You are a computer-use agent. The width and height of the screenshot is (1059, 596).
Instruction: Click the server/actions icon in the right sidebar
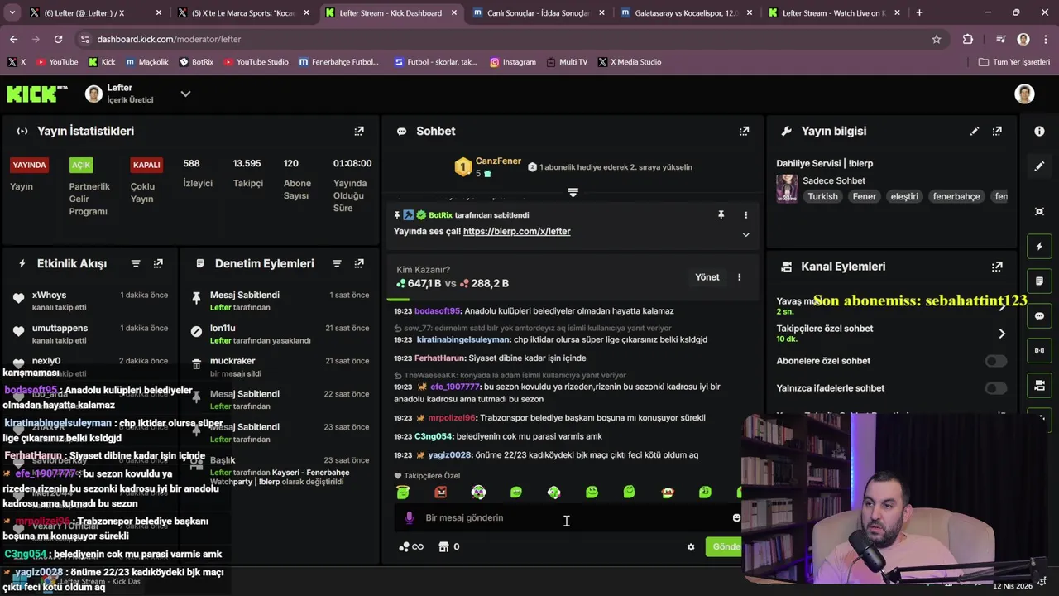point(1039,386)
